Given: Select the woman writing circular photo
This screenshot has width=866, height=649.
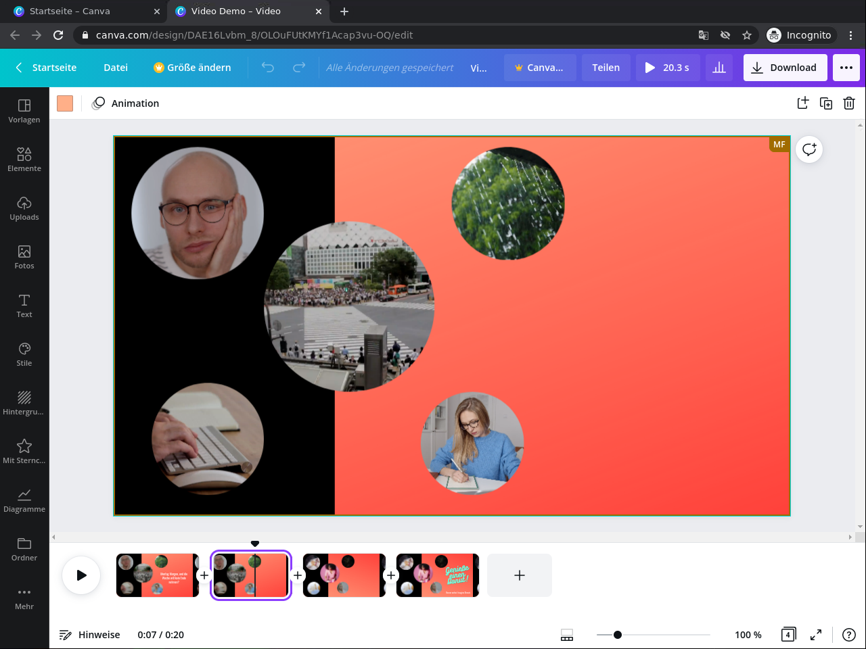Looking at the screenshot, I should click(472, 443).
